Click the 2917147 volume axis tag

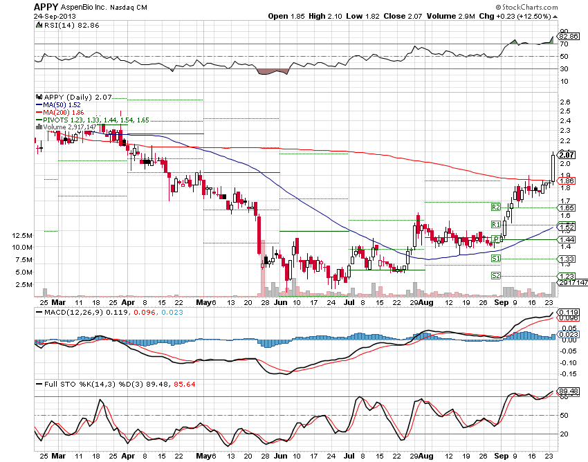pos(573,282)
